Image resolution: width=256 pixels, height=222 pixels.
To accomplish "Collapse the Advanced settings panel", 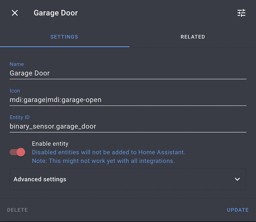I will pos(128,179).
